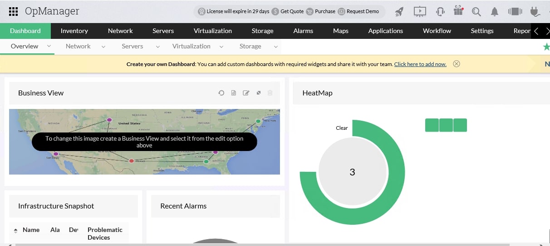Click the Business View widget document icon
Image resolution: width=550 pixels, height=246 pixels.
point(234,93)
